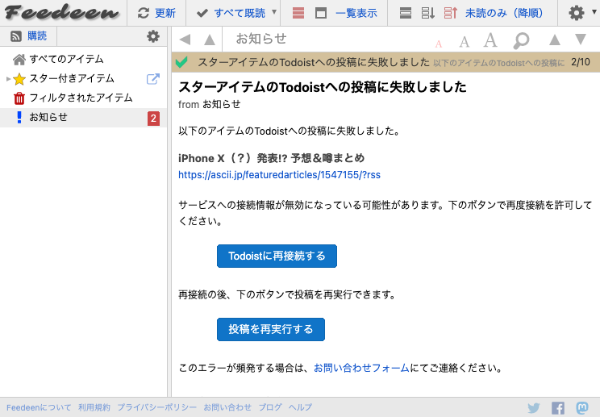Click the 更新 text label
The width and height of the screenshot is (600, 417).
(x=165, y=13)
